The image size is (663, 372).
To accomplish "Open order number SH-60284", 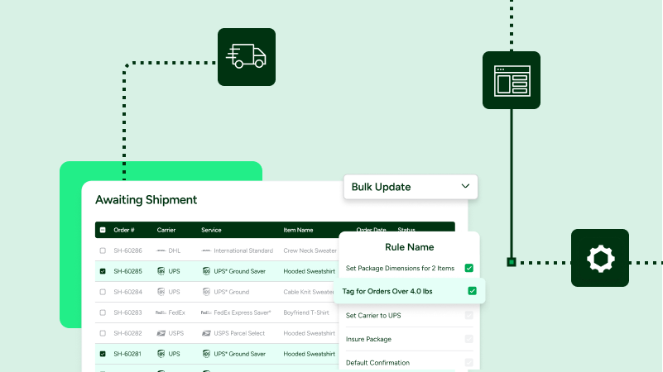I will 127,292.
